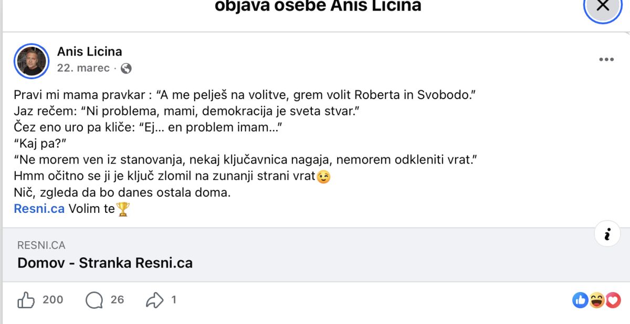Click the comment speech bubble icon
The height and width of the screenshot is (324, 630).
94,300
